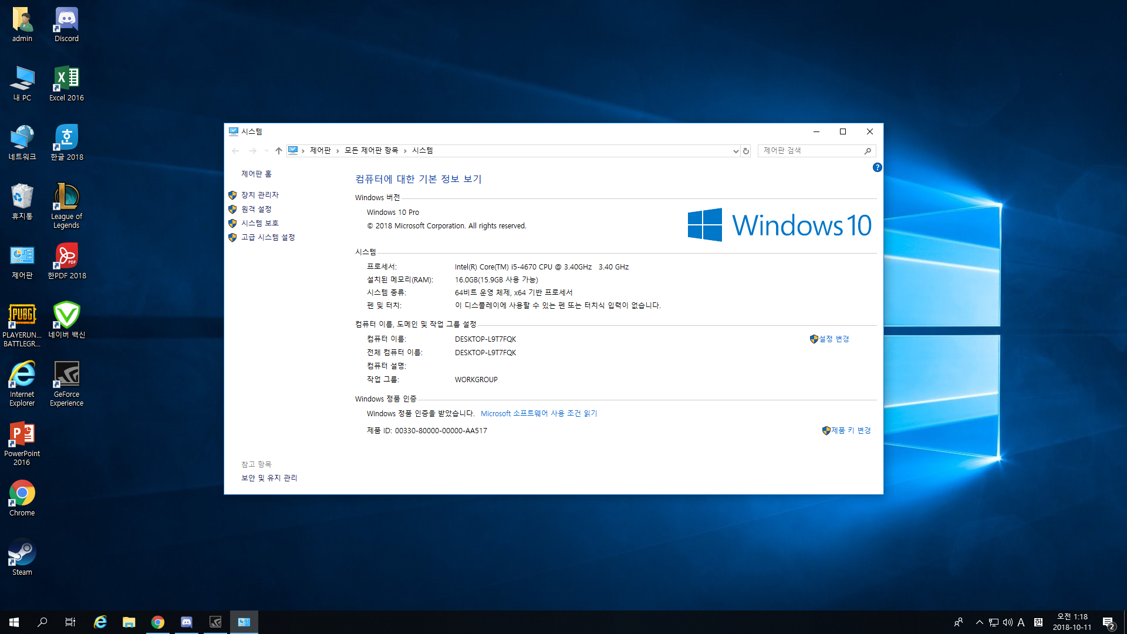The width and height of the screenshot is (1127, 634).
Task: Click the 제품 키 변경 link
Action: click(x=851, y=430)
